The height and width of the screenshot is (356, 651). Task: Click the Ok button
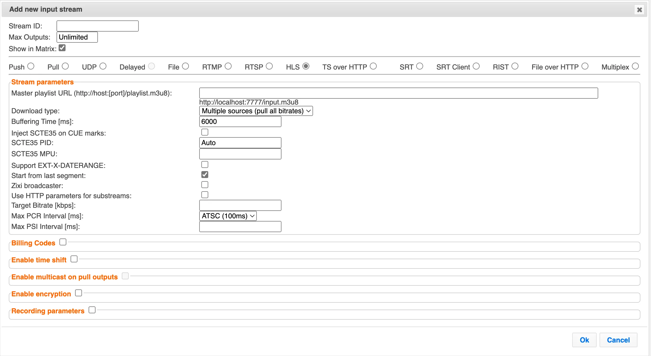tap(584, 340)
